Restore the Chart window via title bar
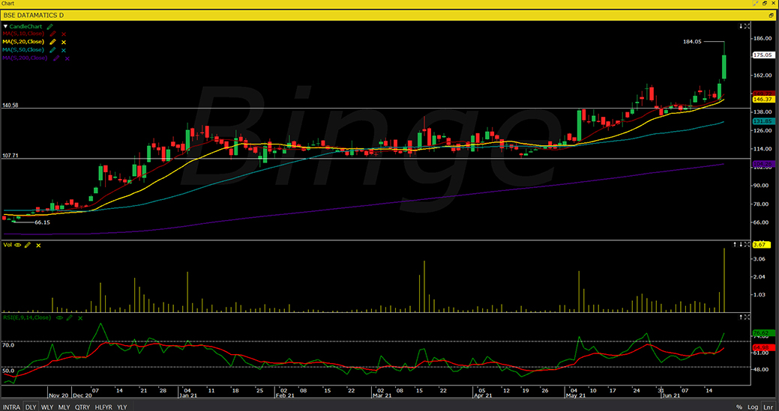Screen dimensions: 779x411 click(x=765, y=3)
